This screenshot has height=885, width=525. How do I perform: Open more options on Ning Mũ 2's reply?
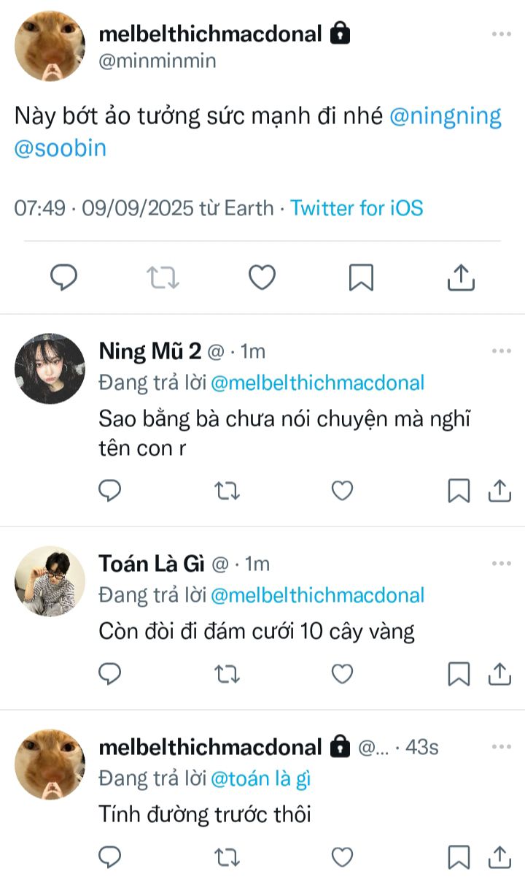click(x=501, y=351)
